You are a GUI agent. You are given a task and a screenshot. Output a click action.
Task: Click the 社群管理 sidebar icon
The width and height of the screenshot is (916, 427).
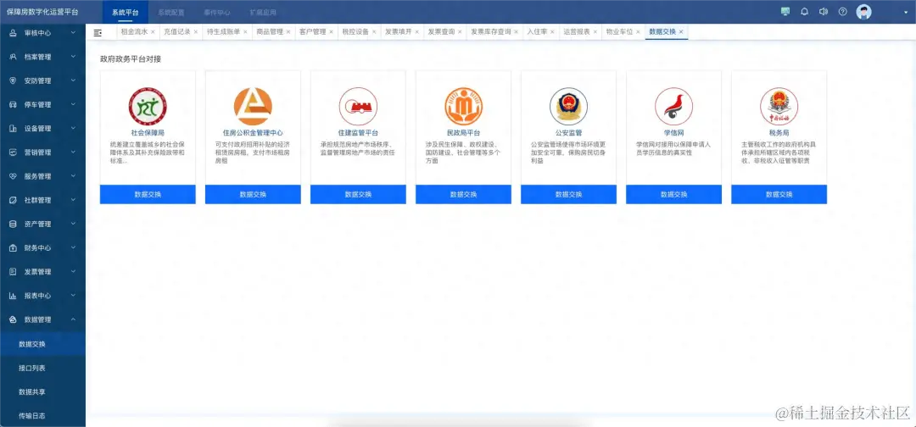12,200
